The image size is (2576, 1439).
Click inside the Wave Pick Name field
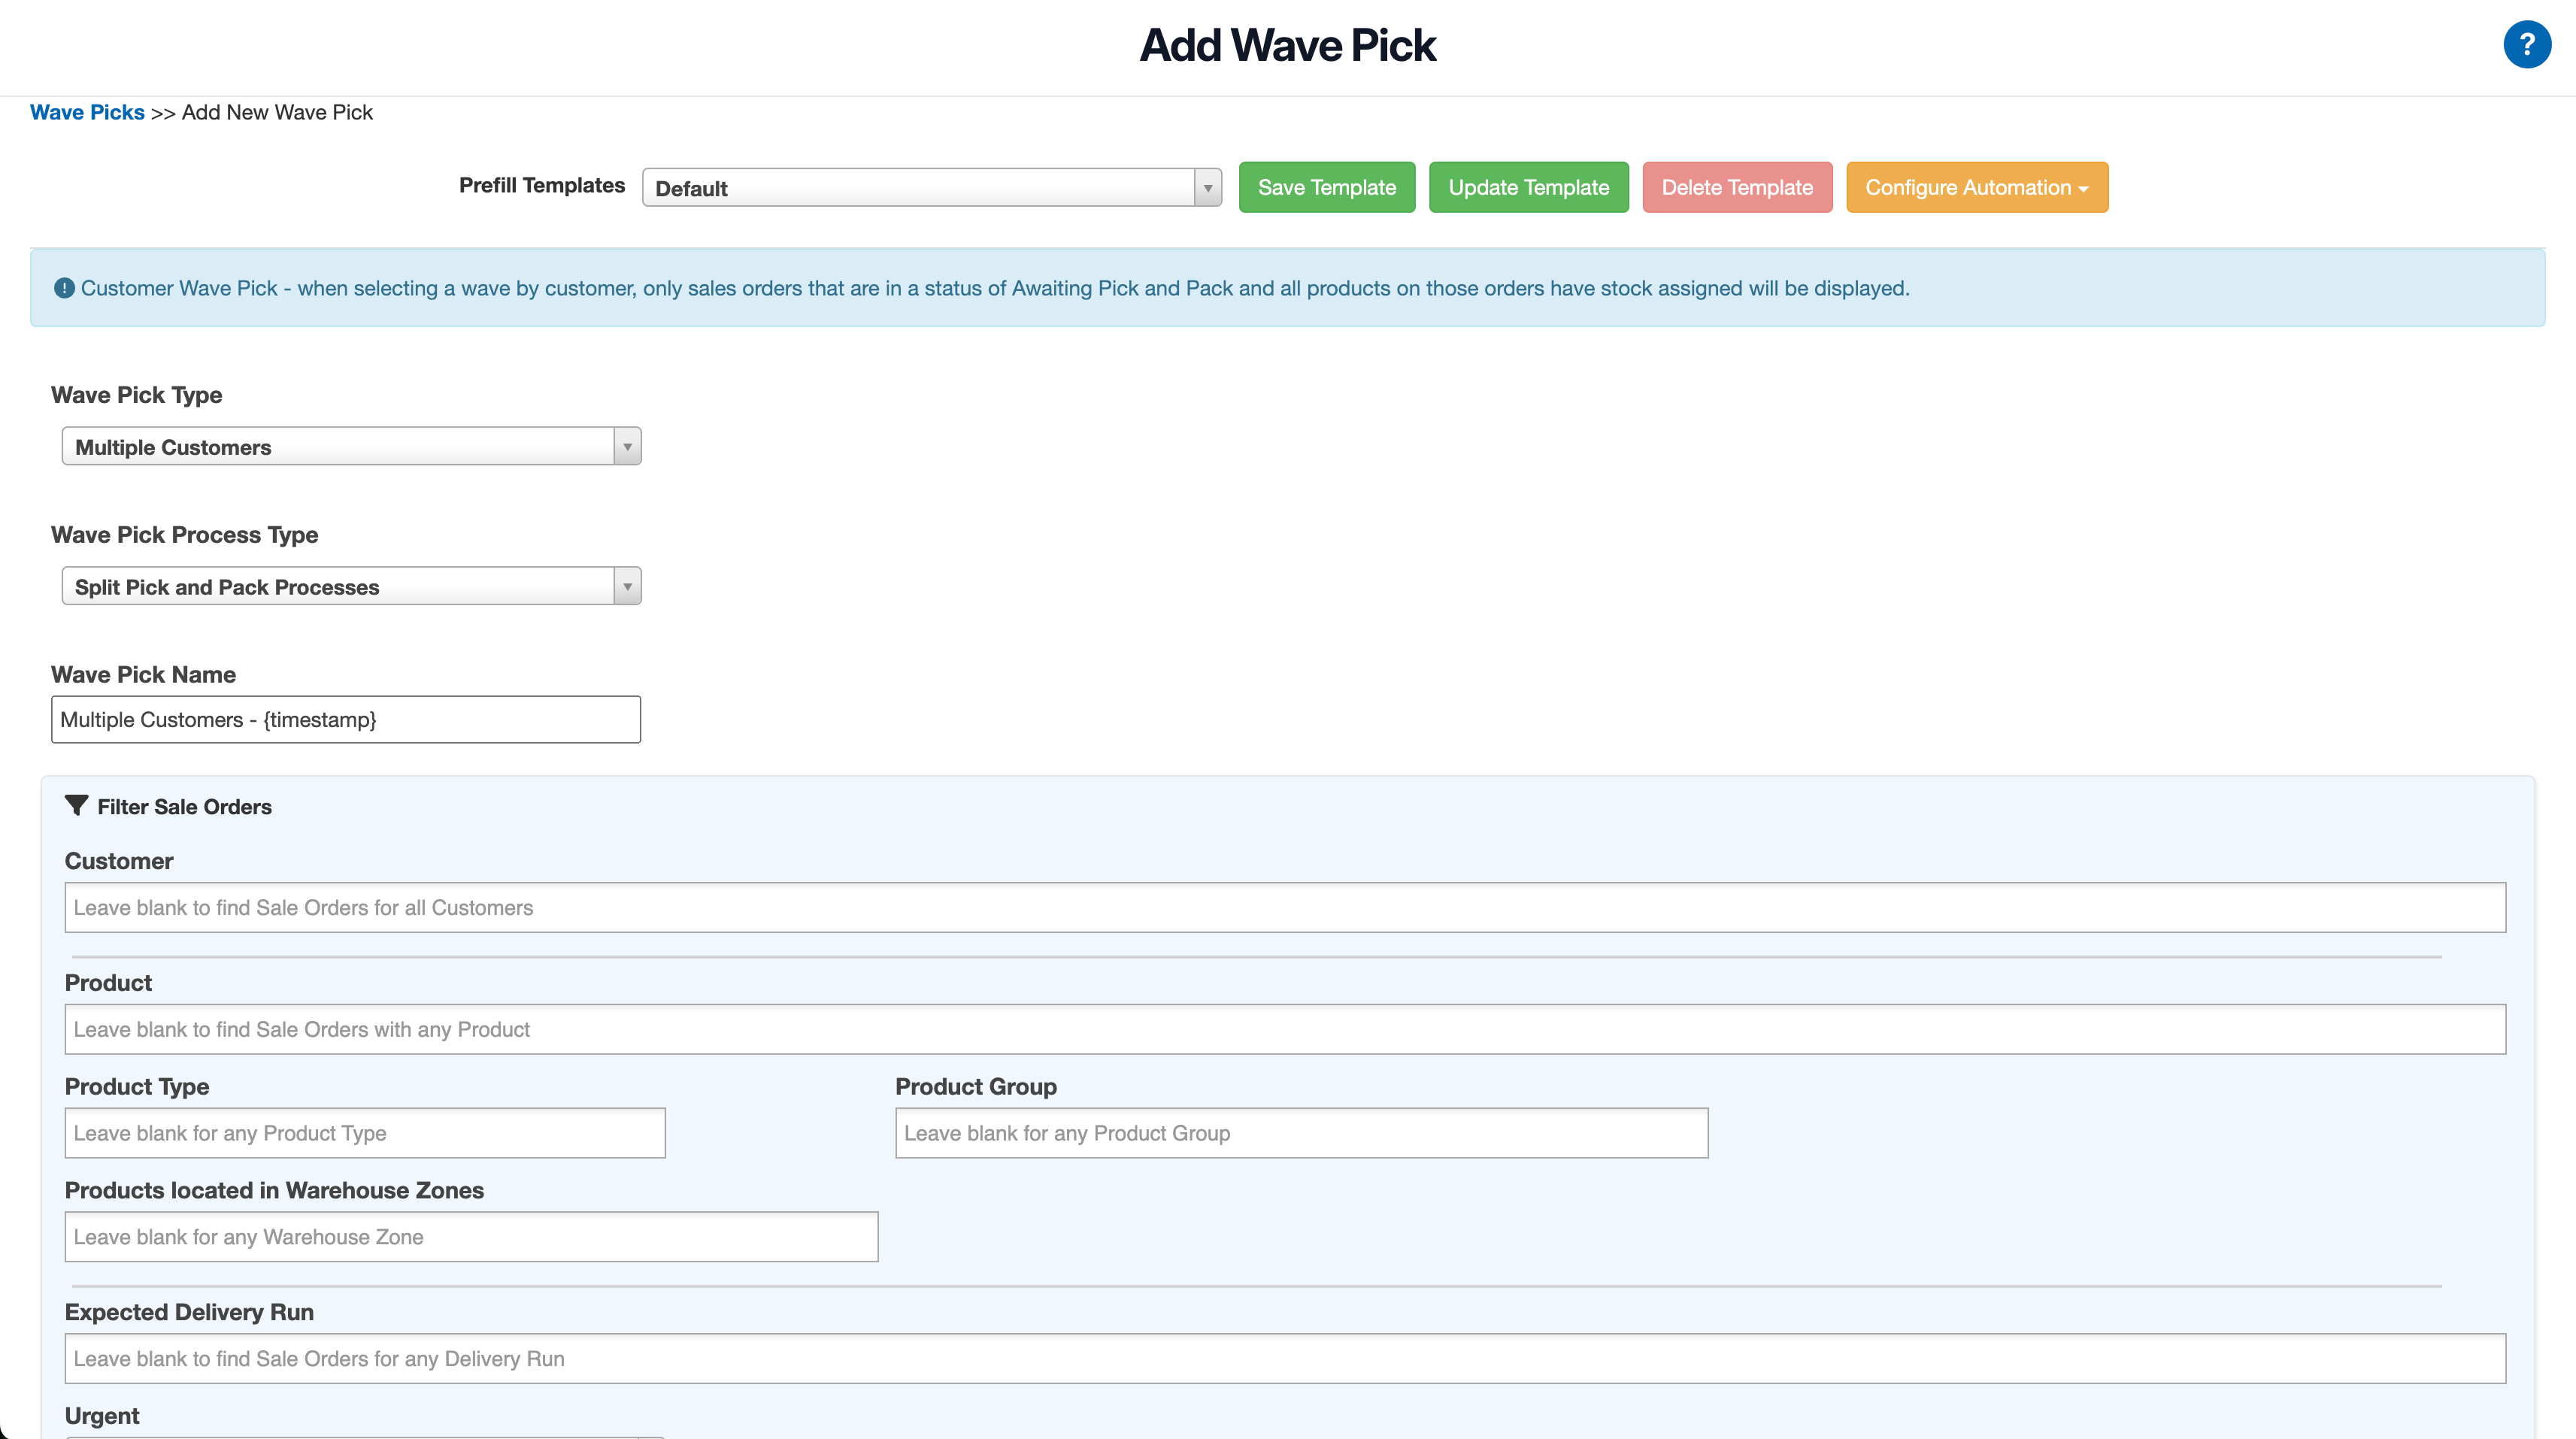(x=345, y=719)
